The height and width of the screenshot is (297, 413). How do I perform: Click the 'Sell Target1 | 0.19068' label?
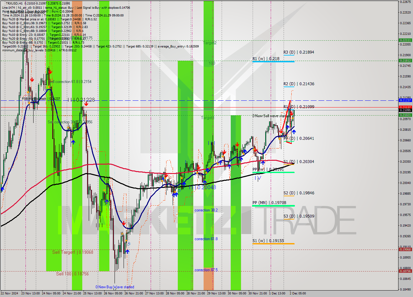(x=73, y=252)
